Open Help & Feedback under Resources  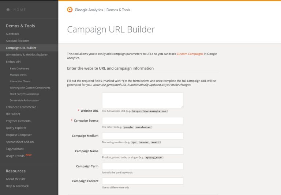pos(17,186)
